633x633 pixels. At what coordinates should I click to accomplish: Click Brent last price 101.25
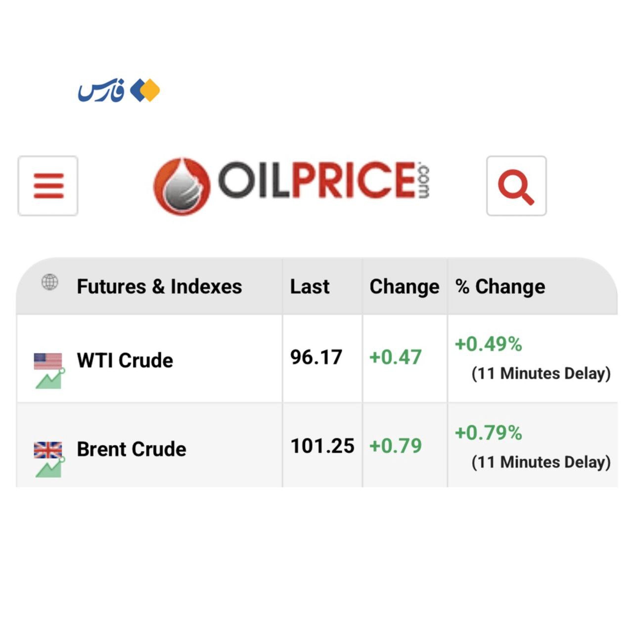[x=322, y=446]
